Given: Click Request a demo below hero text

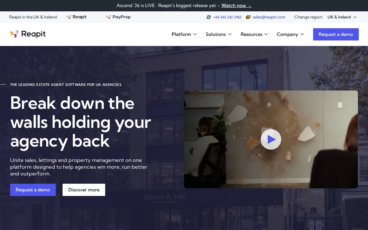Looking at the screenshot, I should click(33, 190).
